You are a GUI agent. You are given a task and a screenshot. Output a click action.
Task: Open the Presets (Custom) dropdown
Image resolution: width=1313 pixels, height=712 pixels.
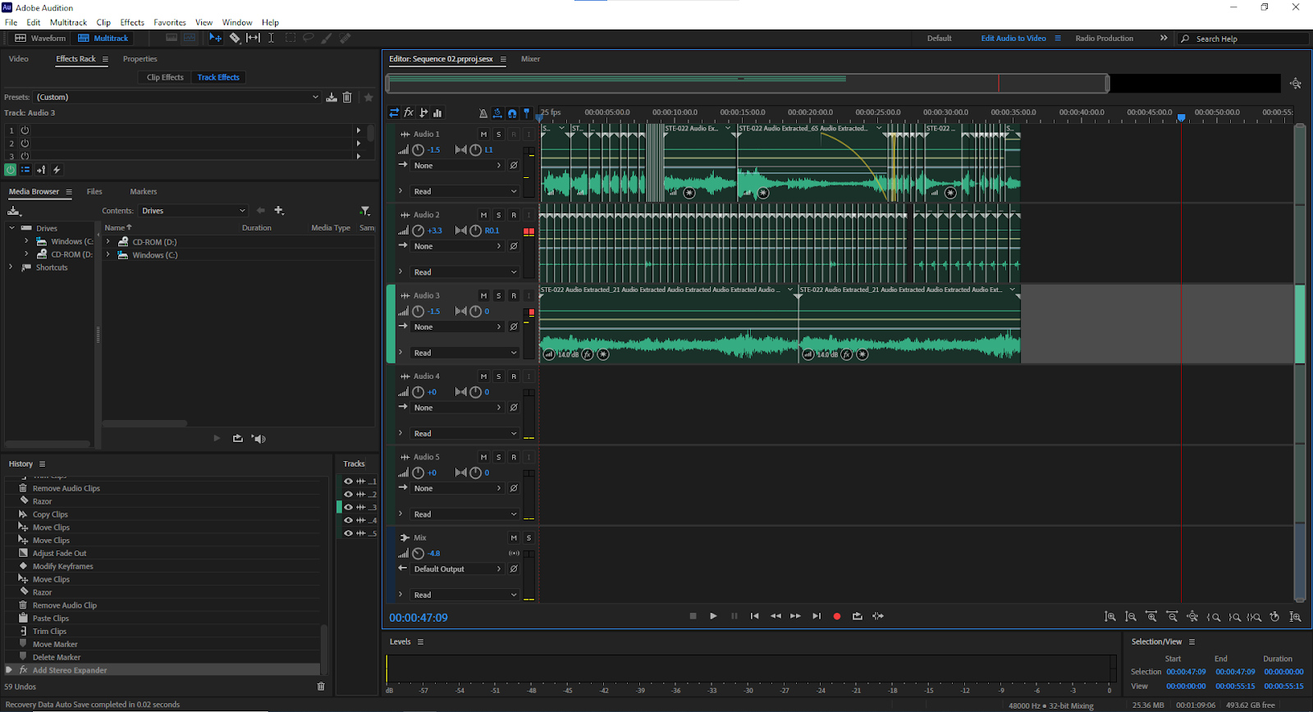tap(177, 97)
